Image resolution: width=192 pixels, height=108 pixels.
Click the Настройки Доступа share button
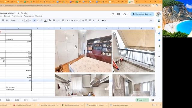coord(142,14)
